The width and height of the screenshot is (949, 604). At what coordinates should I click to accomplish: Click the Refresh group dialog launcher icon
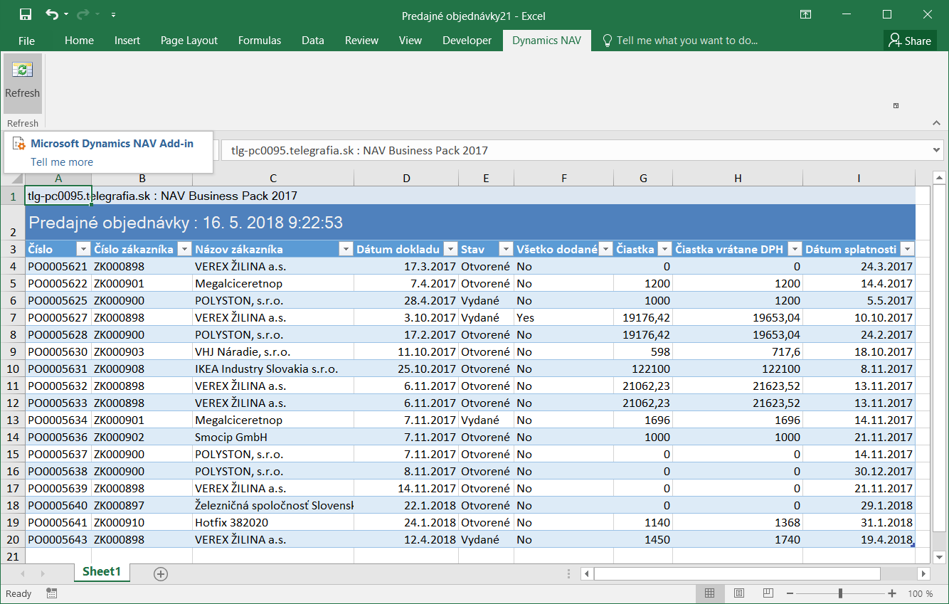[896, 106]
